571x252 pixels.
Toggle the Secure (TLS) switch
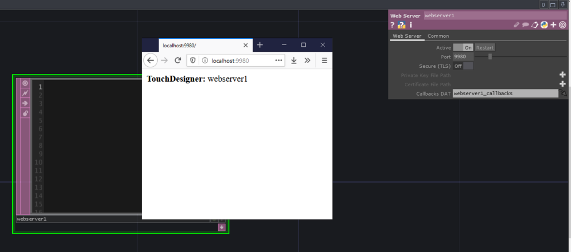(x=463, y=66)
